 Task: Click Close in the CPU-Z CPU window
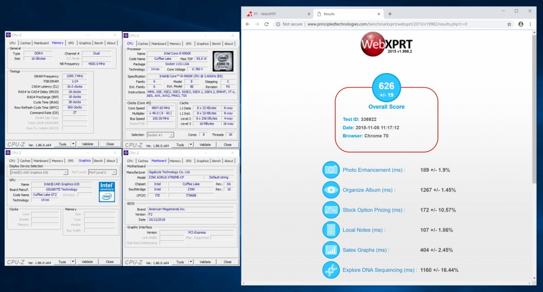point(227,145)
